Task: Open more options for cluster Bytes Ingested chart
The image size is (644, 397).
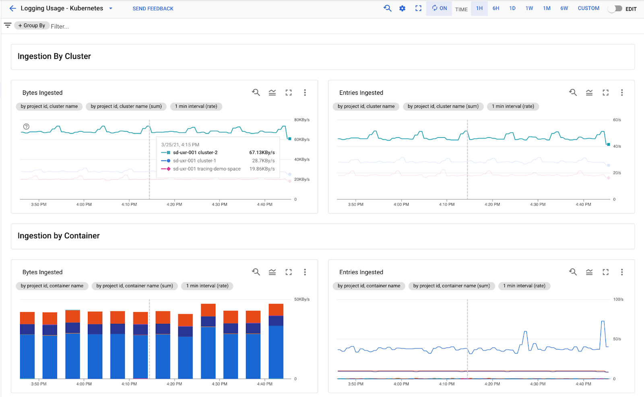Action: coord(305,92)
